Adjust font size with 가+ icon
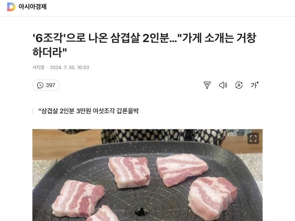The width and height of the screenshot is (295, 221). (254, 85)
